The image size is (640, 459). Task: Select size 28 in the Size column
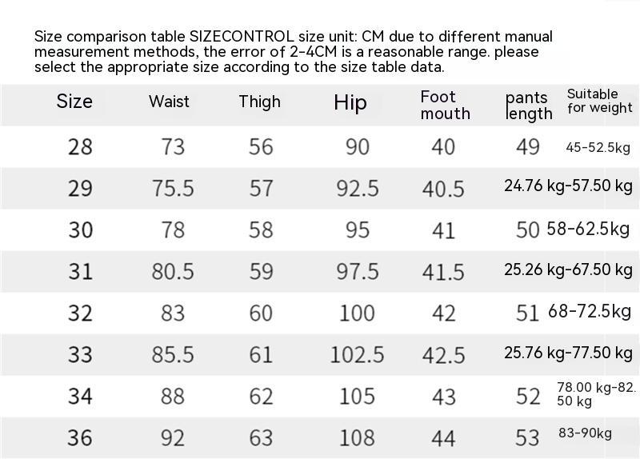80,147
